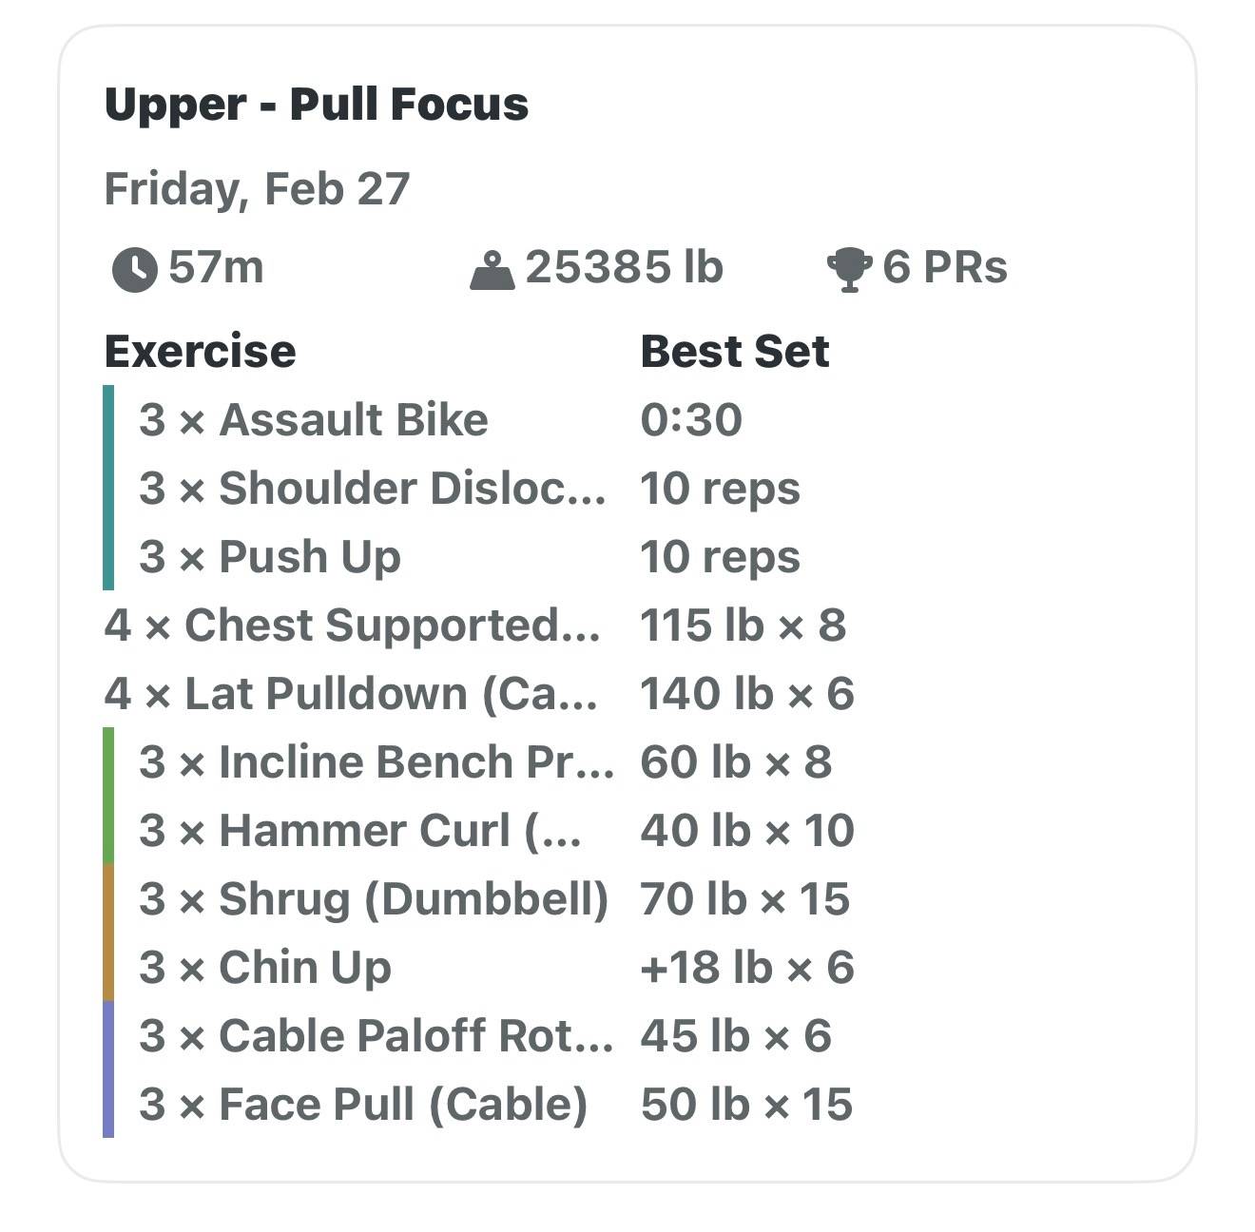Click the weight volume icon

click(492, 270)
